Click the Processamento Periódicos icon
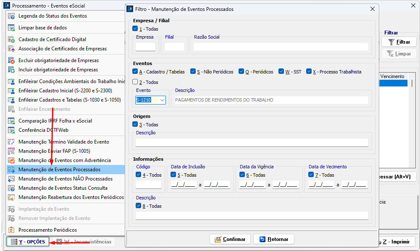420x251 pixels. [11, 230]
